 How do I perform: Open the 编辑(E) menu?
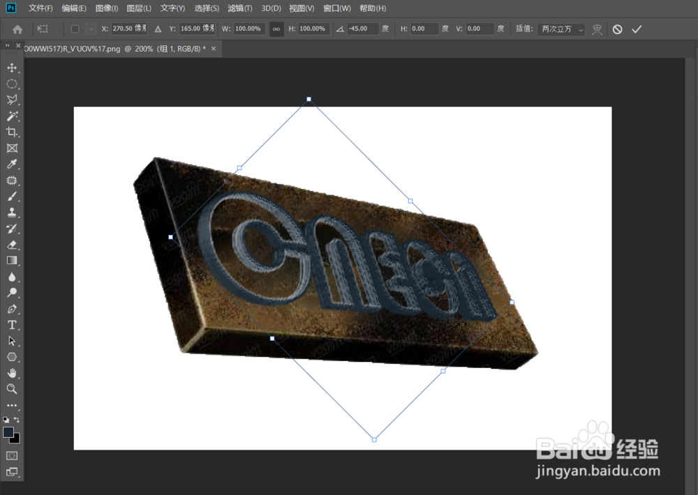(74, 8)
